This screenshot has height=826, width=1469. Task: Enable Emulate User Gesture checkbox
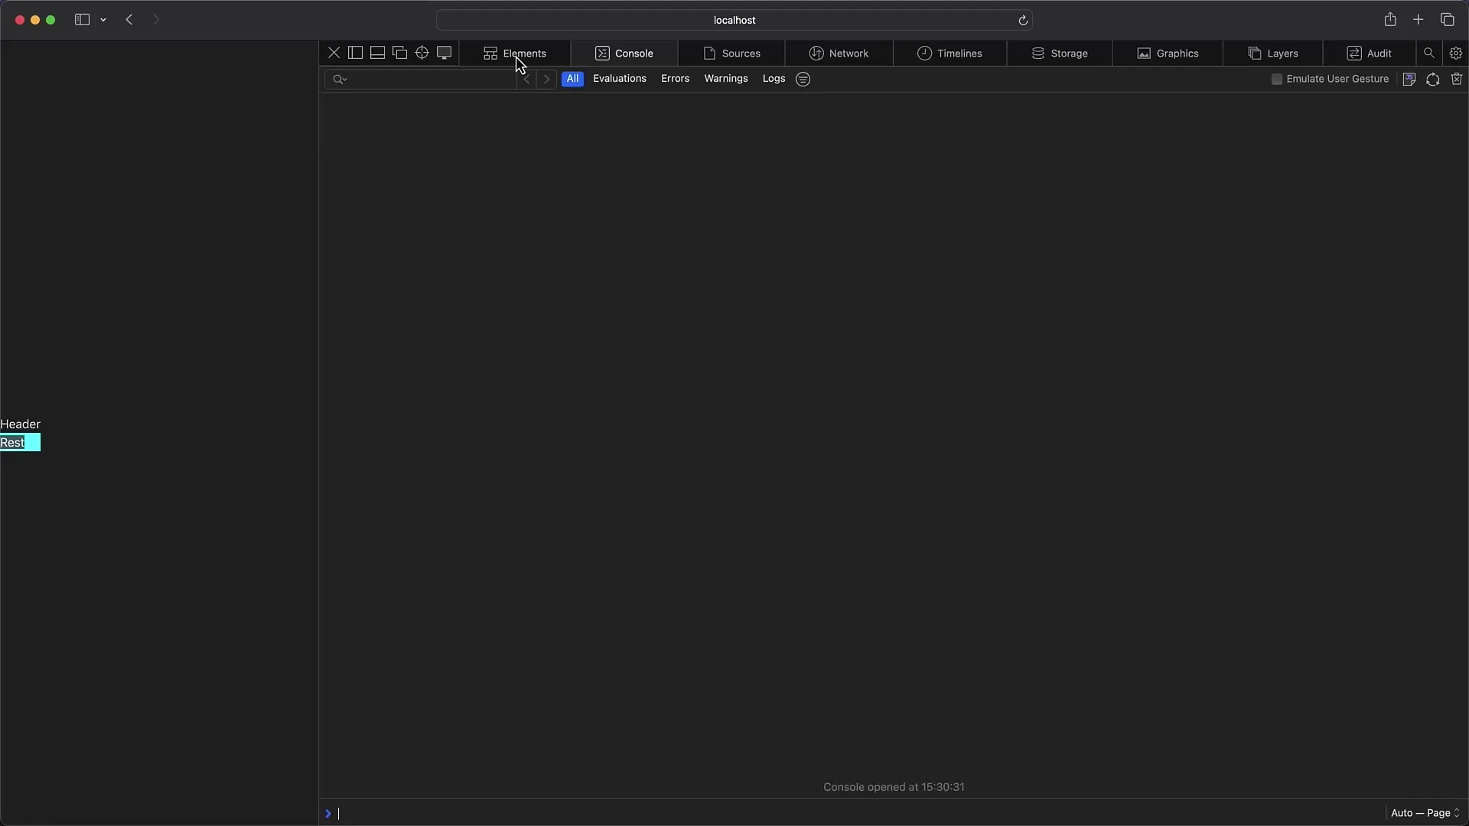click(x=1276, y=79)
